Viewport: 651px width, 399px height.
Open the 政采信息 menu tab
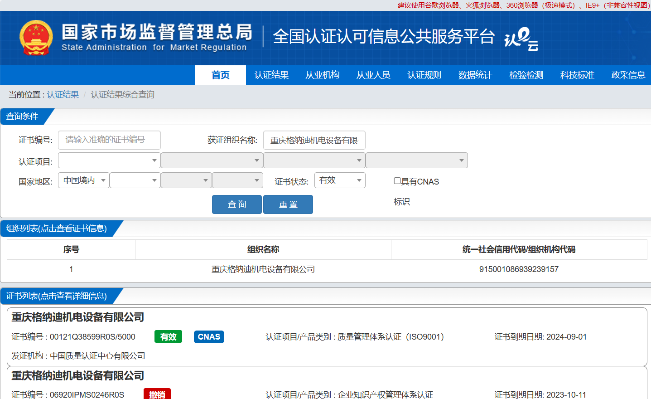coord(628,75)
